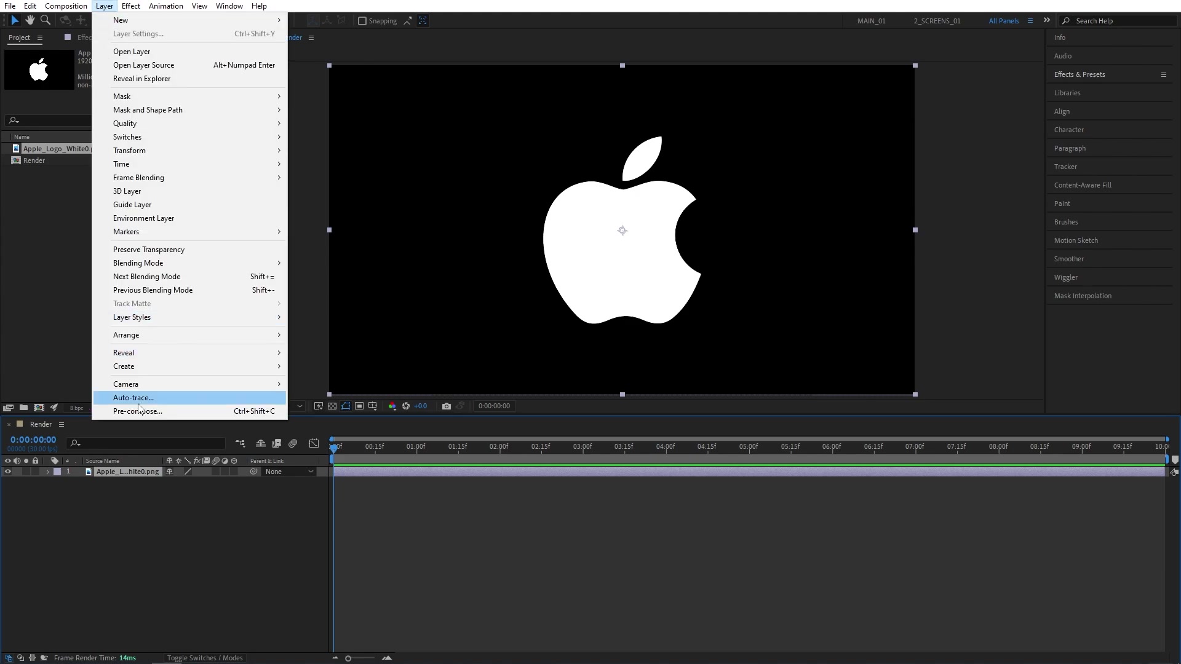Click the Graph Editor icon in timeline
The image size is (1181, 664).
(x=314, y=443)
